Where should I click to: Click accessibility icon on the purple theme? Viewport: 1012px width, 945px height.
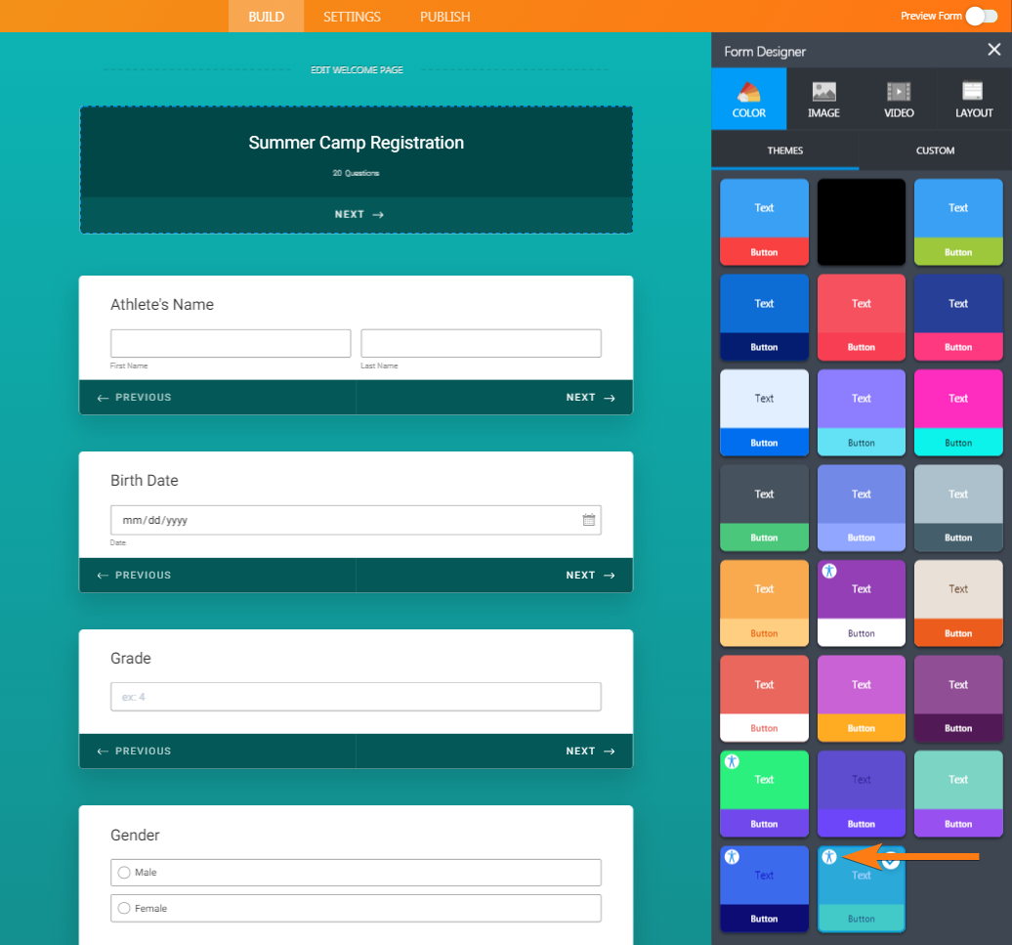829,571
